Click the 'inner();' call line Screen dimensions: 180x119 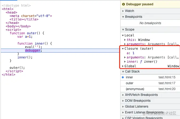(x=25, y=57)
